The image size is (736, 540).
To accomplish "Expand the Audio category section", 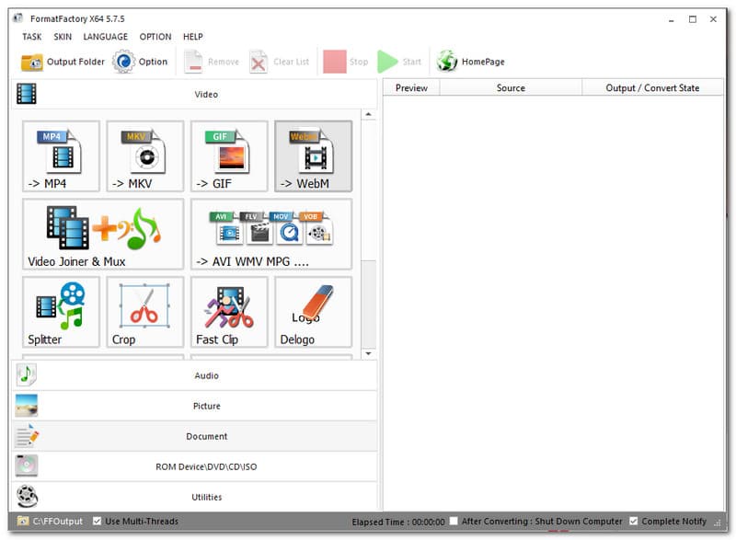I will tap(194, 375).
